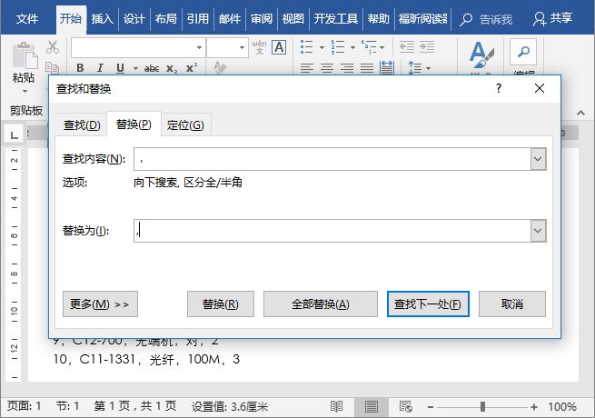The width and height of the screenshot is (595, 418).
Task: Toggle Underline formatting
Action: click(120, 68)
